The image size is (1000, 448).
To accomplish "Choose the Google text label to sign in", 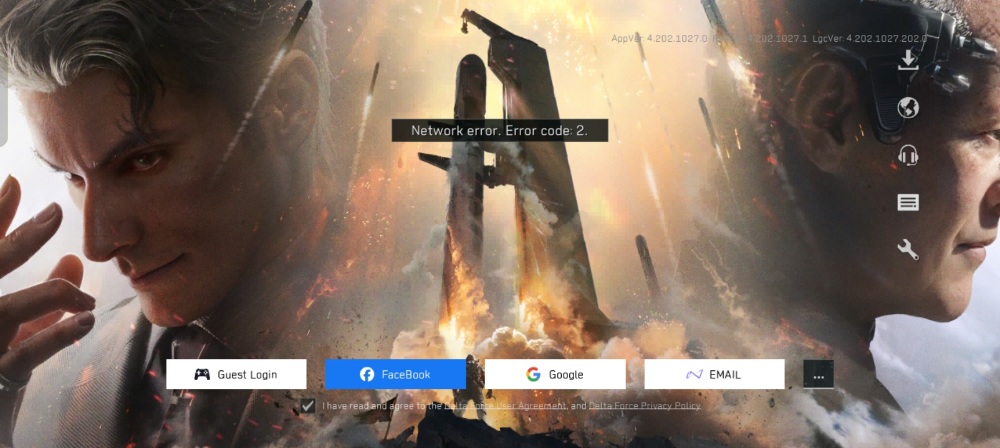I will point(566,375).
